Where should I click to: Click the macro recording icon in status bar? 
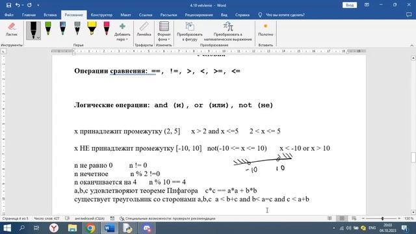tap(112, 218)
